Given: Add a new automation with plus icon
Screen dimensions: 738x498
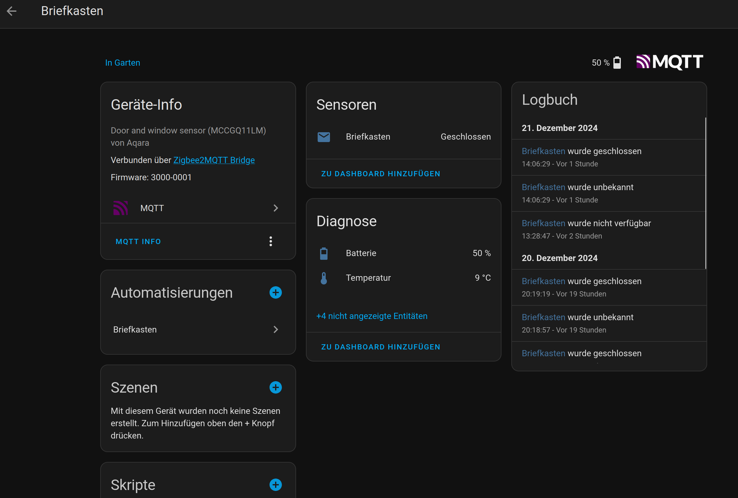Looking at the screenshot, I should coord(276,292).
